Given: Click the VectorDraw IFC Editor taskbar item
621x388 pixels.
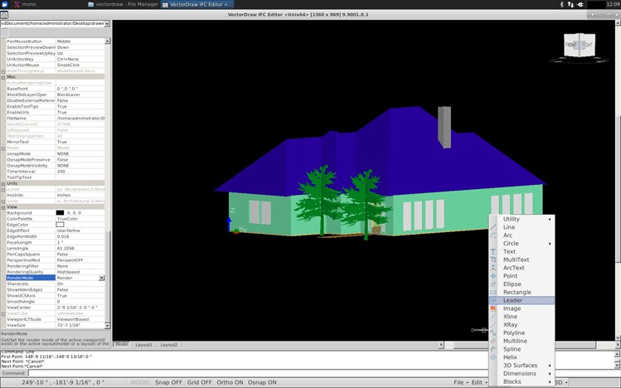Looking at the screenshot, I should coord(197,4).
